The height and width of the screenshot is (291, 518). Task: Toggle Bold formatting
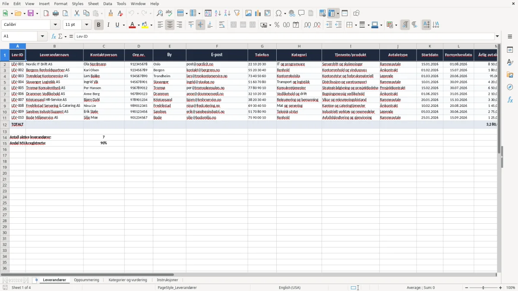(x=98, y=25)
